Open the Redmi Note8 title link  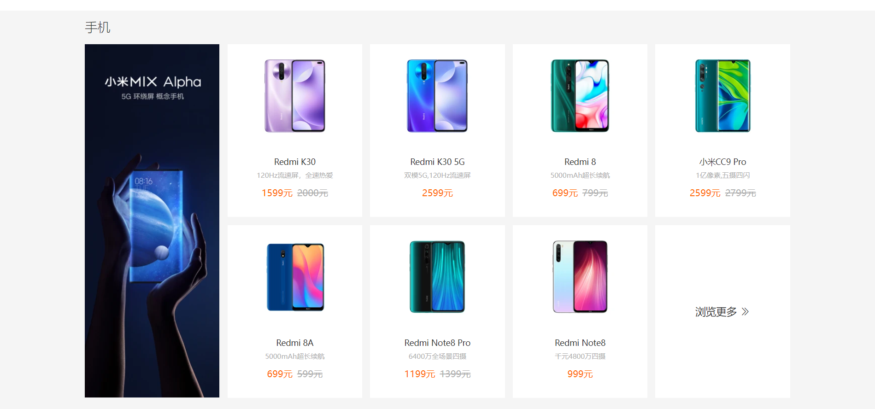point(580,343)
